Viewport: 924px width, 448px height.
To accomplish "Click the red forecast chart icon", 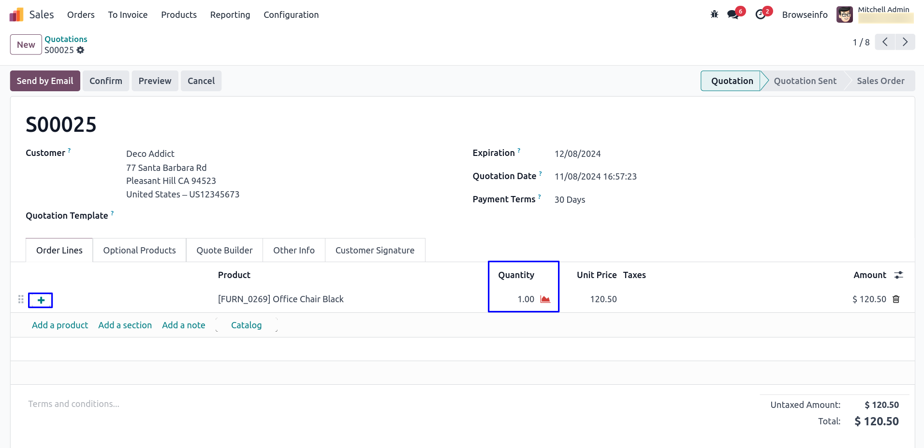I will 545,299.
